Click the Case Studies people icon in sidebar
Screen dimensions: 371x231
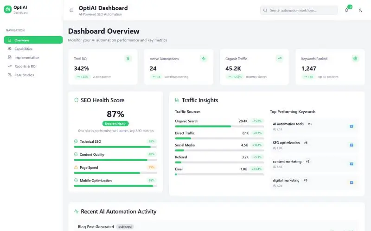click(9, 75)
